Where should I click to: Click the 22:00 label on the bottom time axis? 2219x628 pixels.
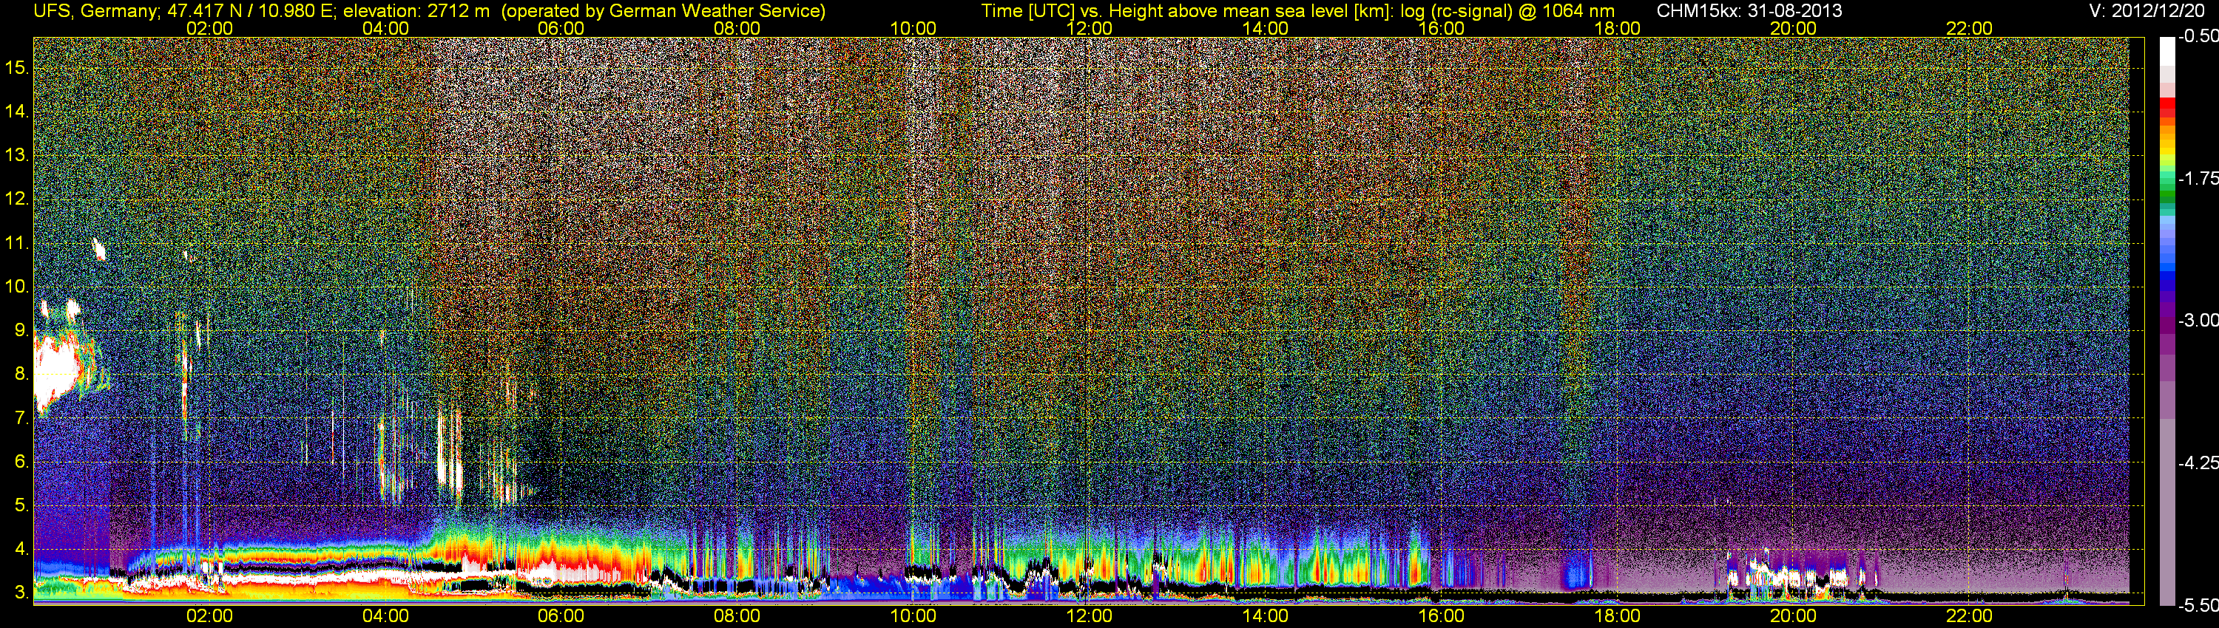pos(1969,616)
